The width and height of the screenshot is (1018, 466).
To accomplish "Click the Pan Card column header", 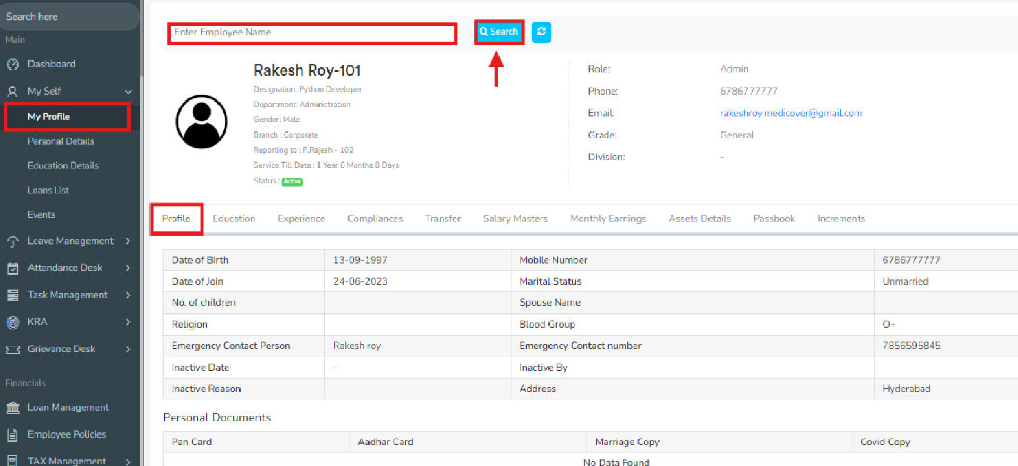I will tap(192, 442).
